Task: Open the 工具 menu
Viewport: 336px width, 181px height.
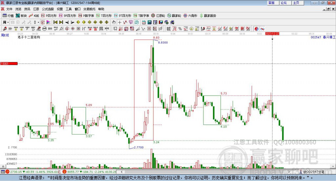Action: 69,9
